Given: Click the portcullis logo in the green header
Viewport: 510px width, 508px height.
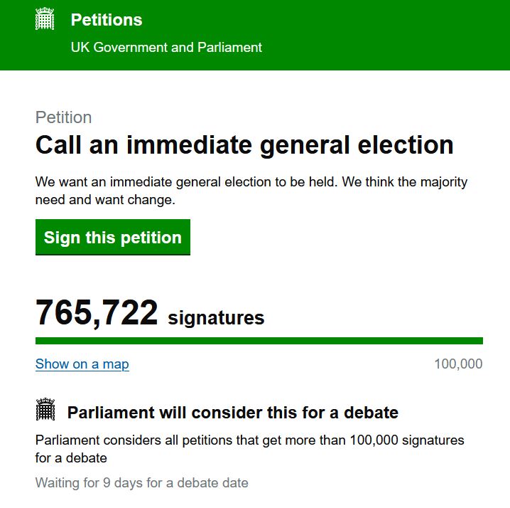Looking at the screenshot, I should (x=45, y=19).
